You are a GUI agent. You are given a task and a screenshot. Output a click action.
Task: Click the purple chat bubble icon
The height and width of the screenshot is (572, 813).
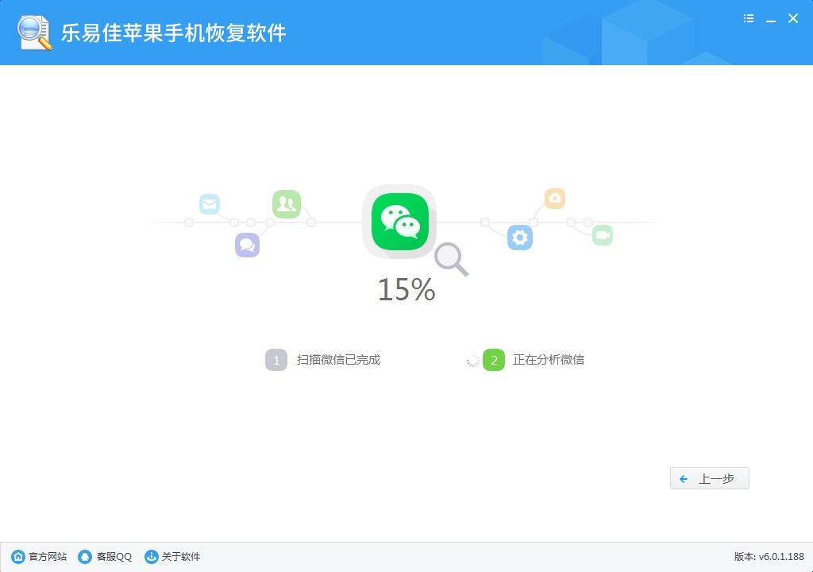248,245
